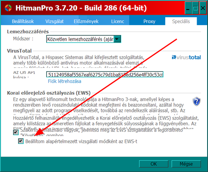208x172 pixels.
Task: Select the Speciális tab
Action: 181,21
